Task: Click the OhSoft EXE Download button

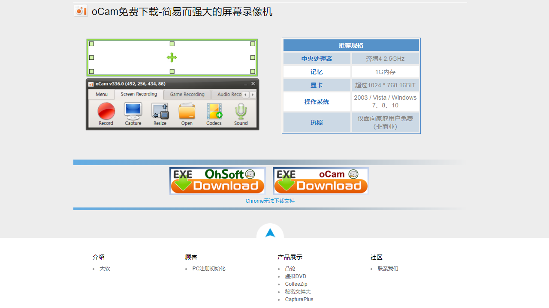Action: 217,181
